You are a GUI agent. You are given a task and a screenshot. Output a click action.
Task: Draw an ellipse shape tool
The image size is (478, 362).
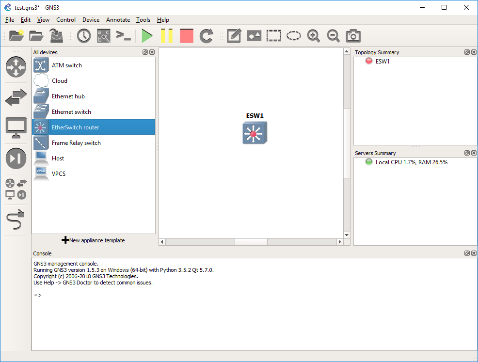pos(294,36)
